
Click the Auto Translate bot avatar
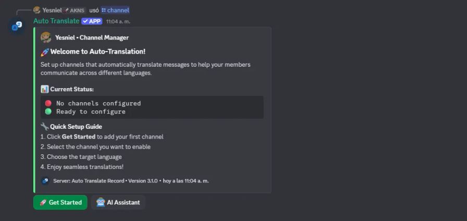coord(17,26)
